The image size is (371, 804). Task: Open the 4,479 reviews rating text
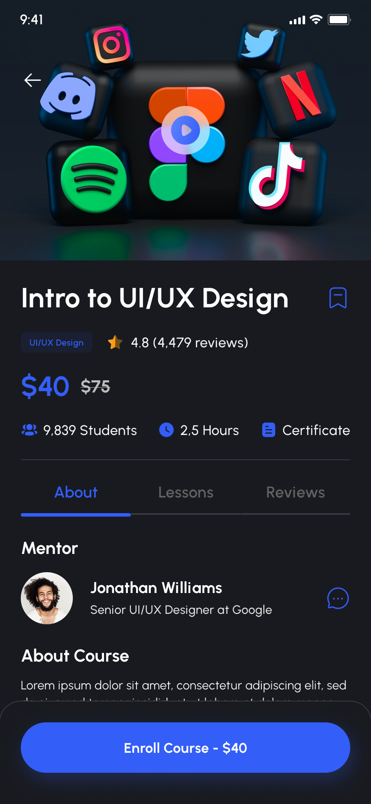pos(189,343)
